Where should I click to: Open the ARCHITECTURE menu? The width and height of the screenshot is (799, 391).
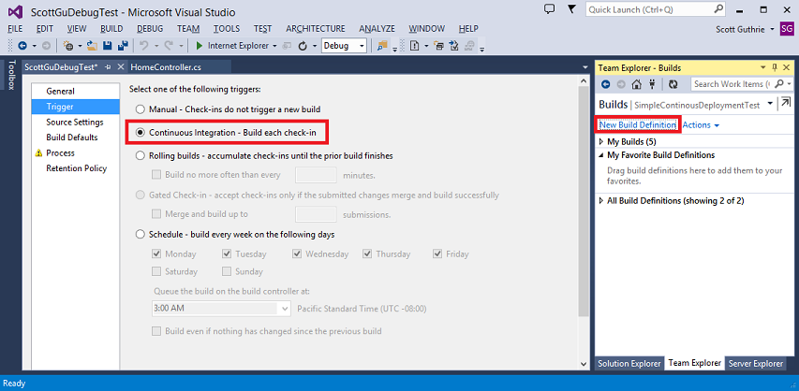point(316,29)
